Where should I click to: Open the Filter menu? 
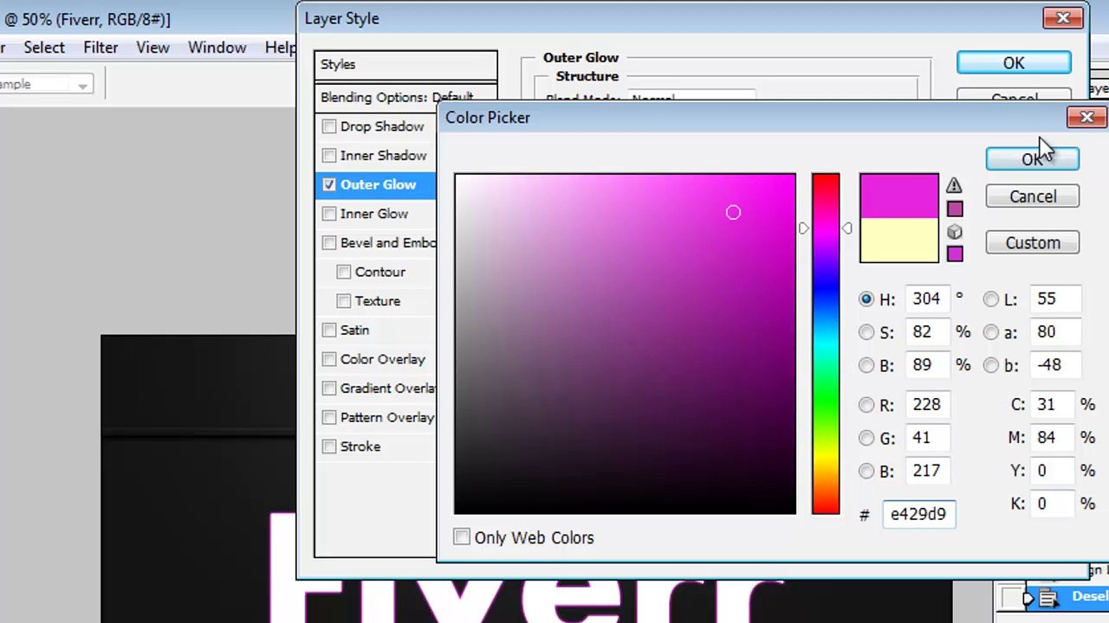pyautogui.click(x=101, y=48)
